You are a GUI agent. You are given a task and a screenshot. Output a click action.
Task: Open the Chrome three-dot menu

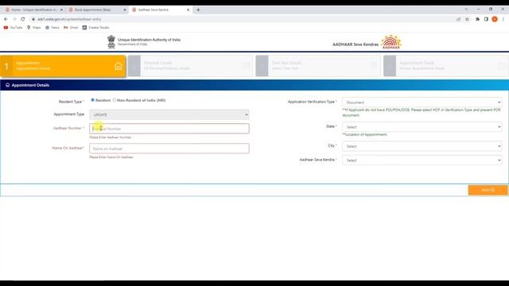pyautogui.click(x=503, y=19)
